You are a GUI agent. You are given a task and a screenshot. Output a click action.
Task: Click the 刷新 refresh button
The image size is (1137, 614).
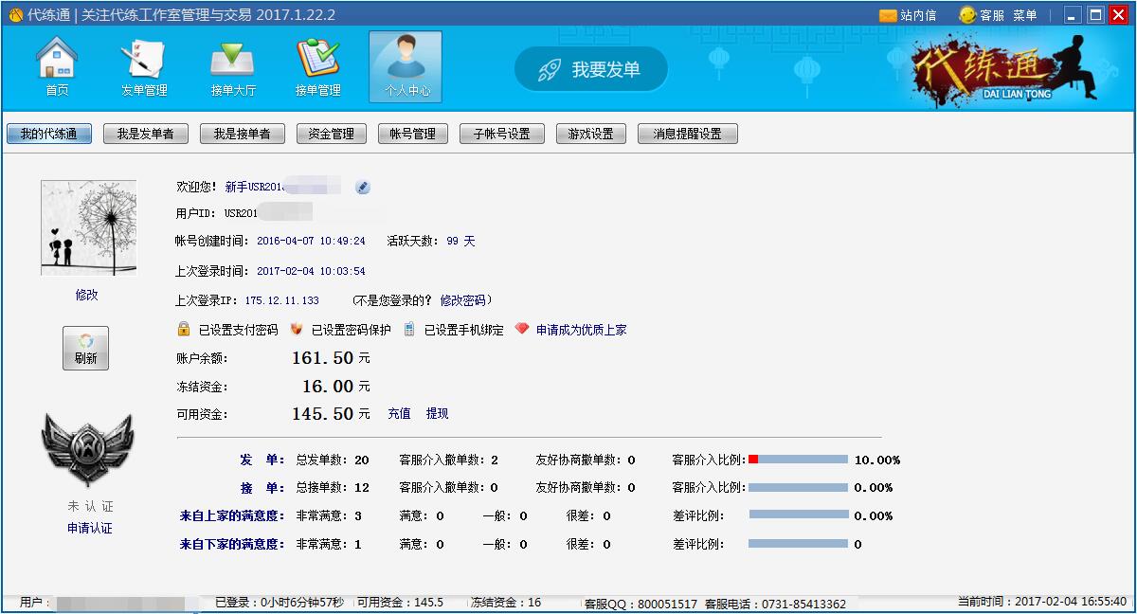86,348
